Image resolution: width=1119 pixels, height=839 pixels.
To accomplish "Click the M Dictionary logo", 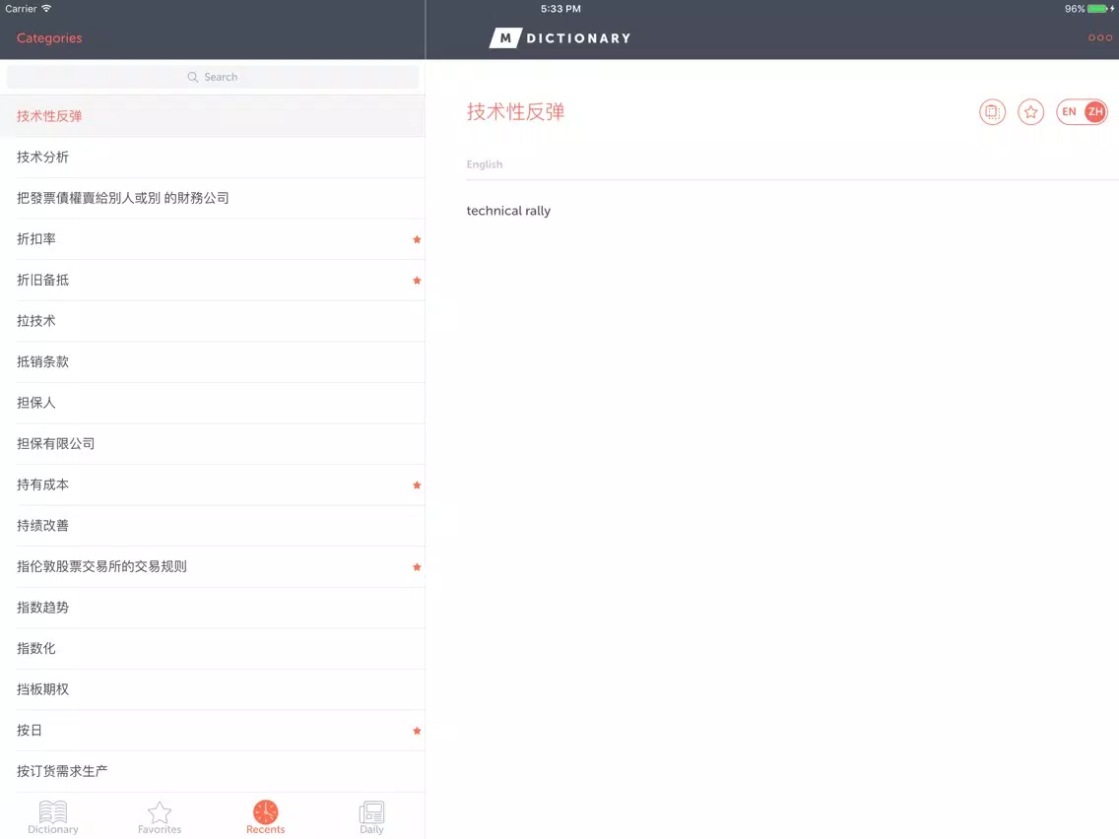I will click(560, 37).
